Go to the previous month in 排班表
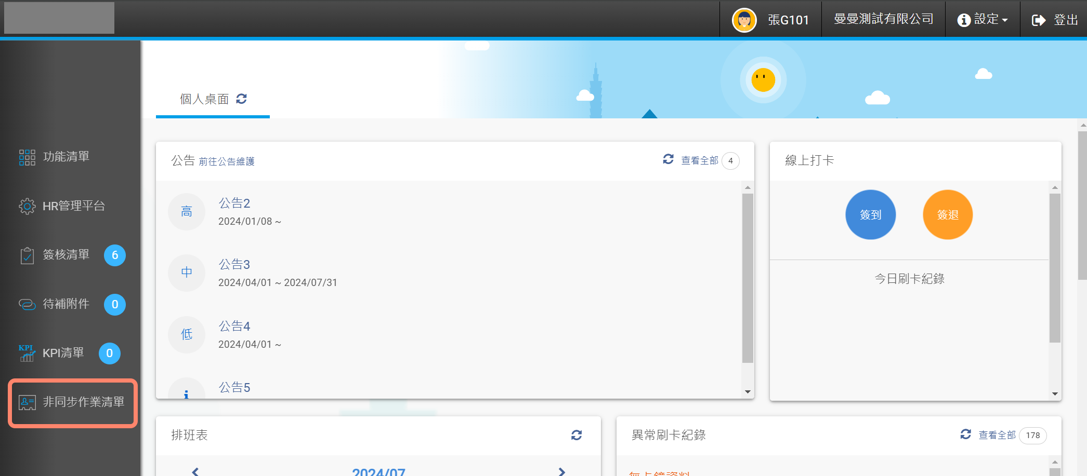The height and width of the screenshot is (476, 1087). pos(195,471)
